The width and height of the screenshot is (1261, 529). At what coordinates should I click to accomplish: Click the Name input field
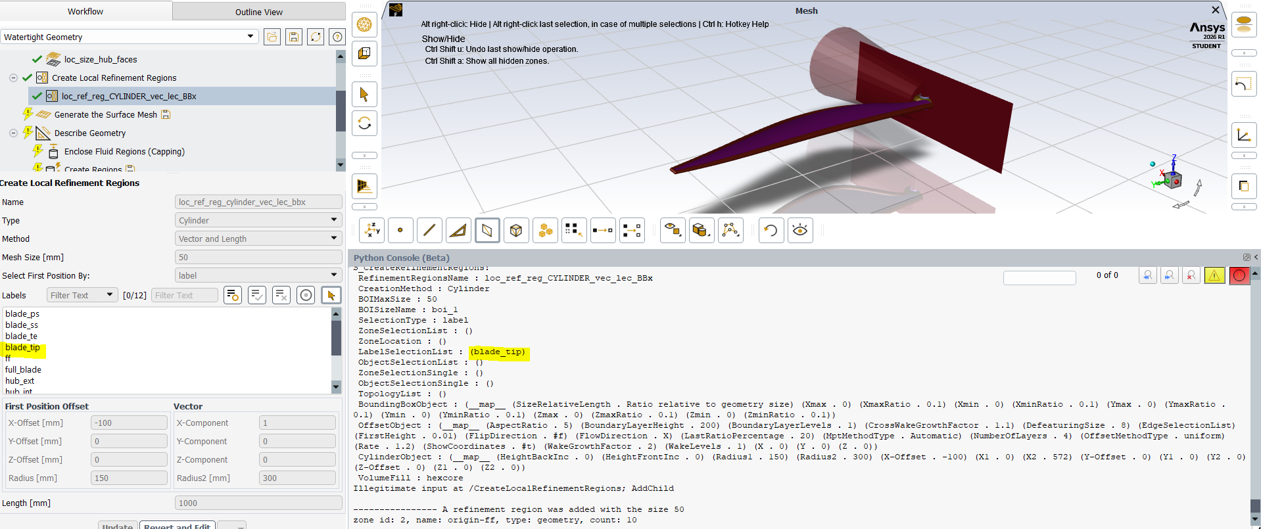pos(258,202)
